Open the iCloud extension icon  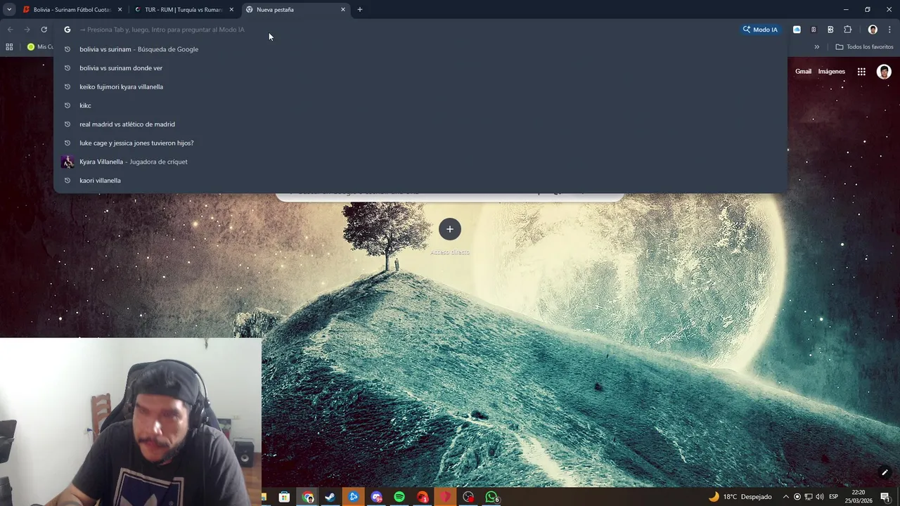click(x=797, y=30)
